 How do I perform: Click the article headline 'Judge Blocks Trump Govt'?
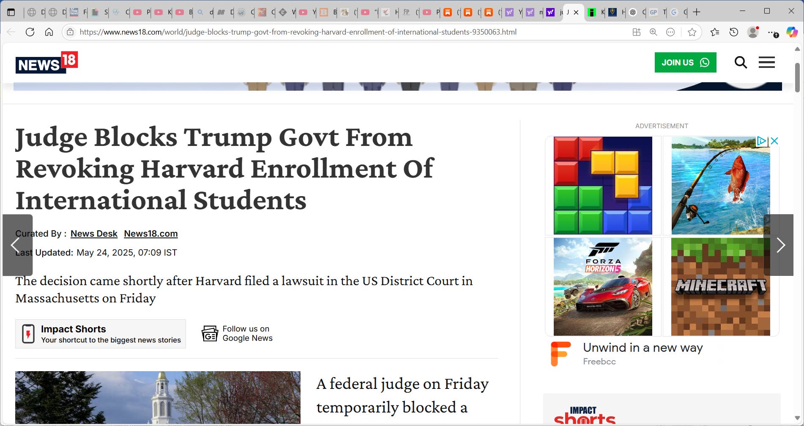225,169
